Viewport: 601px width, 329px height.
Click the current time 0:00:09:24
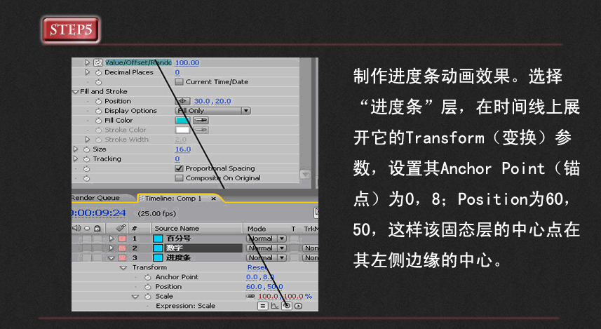(x=98, y=213)
